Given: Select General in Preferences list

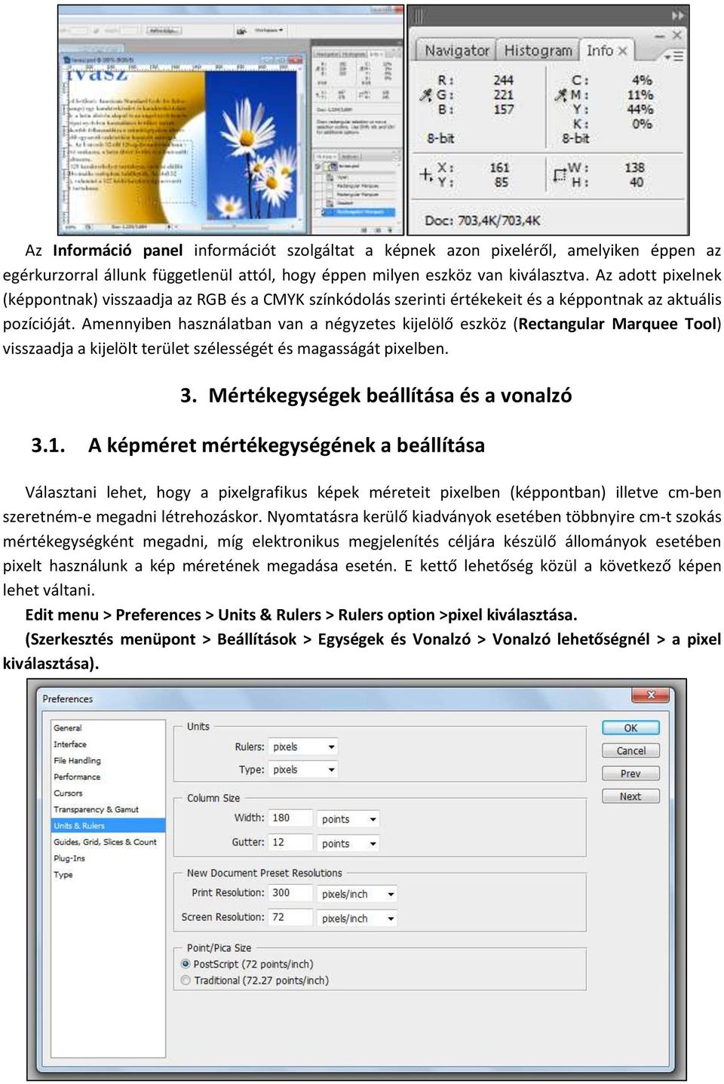Looking at the screenshot, I should pos(68,728).
